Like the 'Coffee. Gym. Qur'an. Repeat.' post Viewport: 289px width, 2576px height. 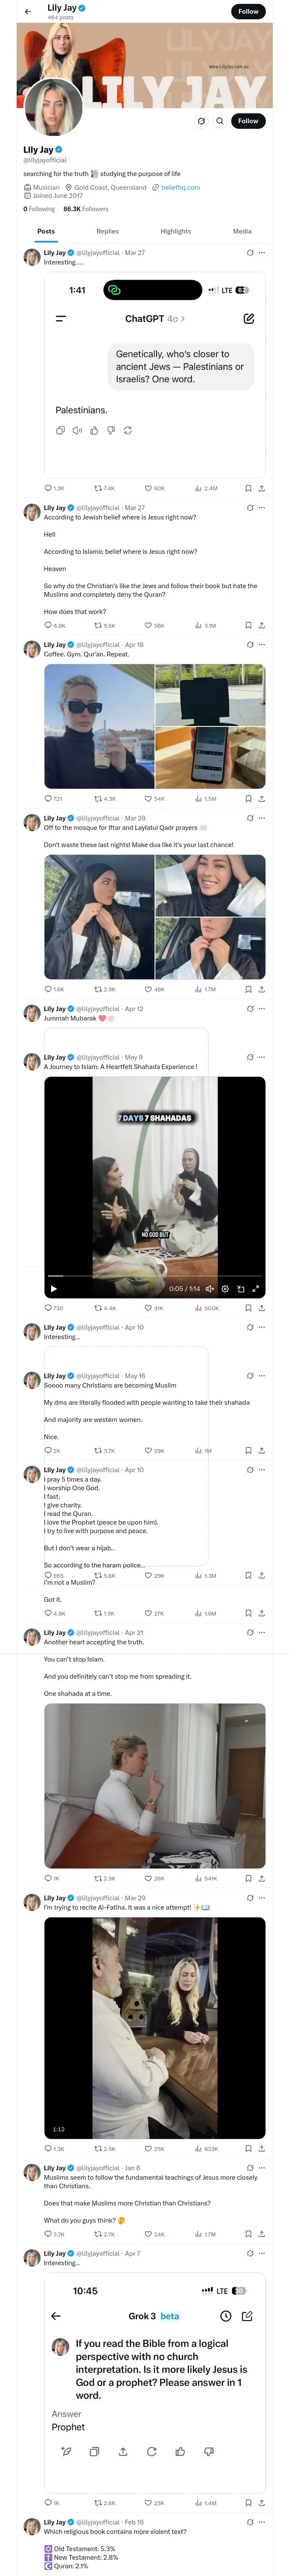149,798
